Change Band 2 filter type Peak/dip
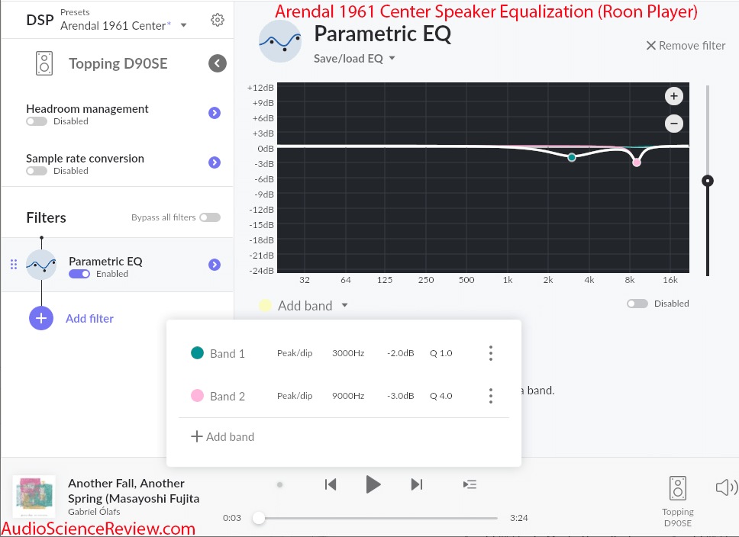Image resolution: width=739 pixels, height=537 pixels. tap(295, 396)
